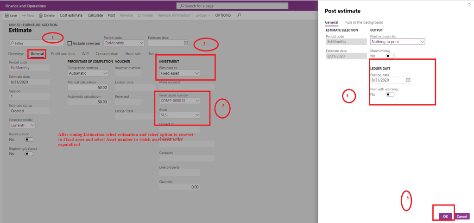Click the Calculate toolbar button
The image size is (474, 223).
click(95, 15)
